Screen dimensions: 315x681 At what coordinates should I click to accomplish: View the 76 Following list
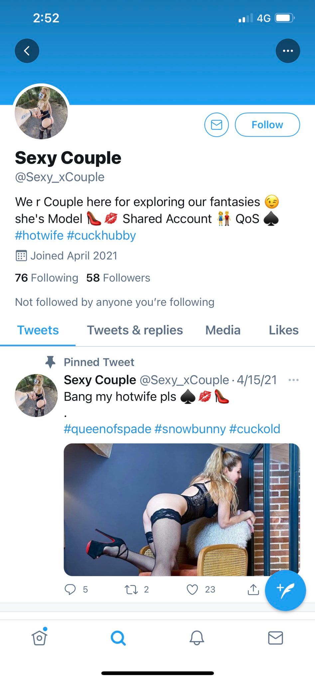[47, 278]
